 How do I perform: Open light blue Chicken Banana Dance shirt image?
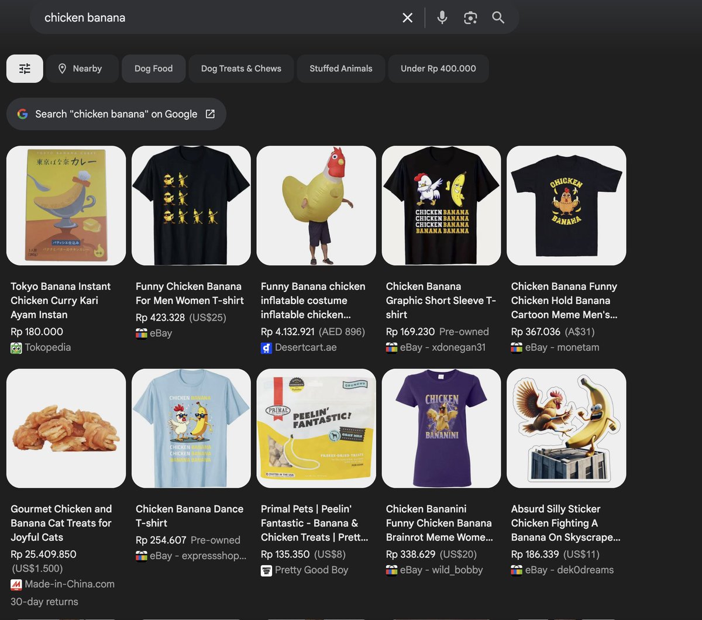coord(191,429)
